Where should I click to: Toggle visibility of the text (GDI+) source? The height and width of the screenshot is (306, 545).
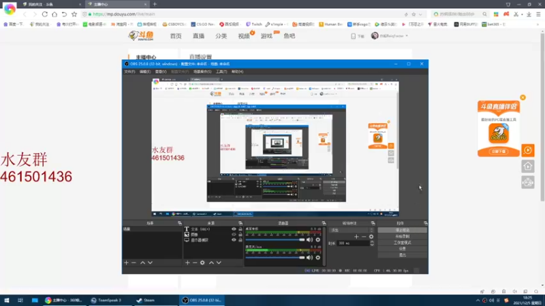(234, 229)
